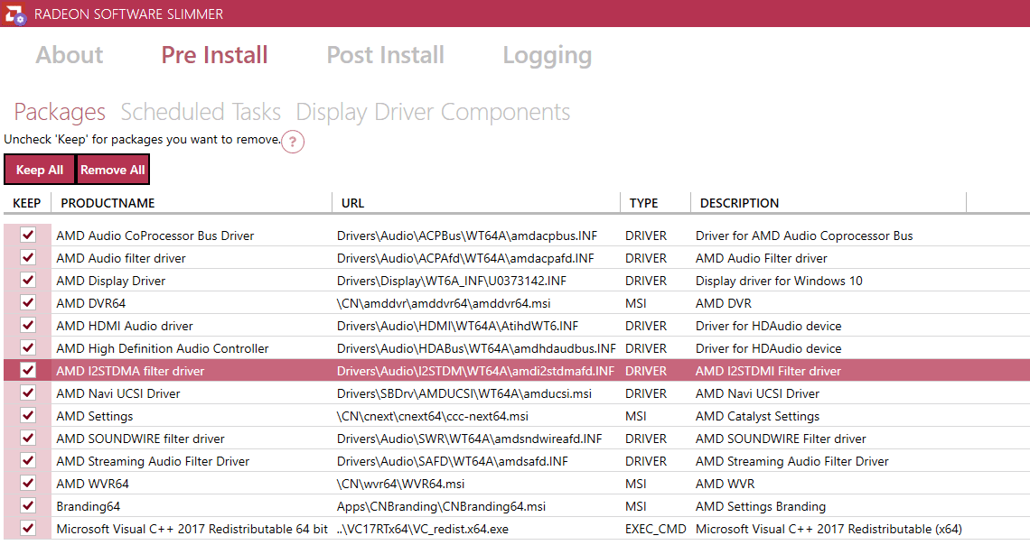Uncheck Keep for AMD Audio CoProcessor Bus Driver
Screen dimensions: 1030x545
click(28, 236)
